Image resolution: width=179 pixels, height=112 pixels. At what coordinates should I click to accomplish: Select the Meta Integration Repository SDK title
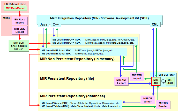[x=99, y=18]
